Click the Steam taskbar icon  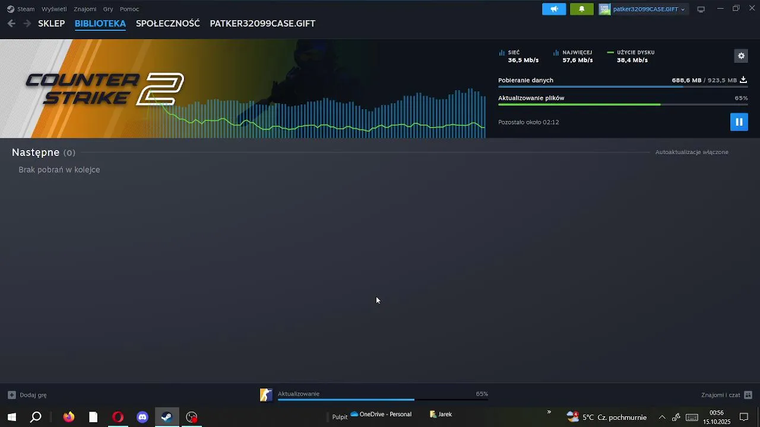(x=167, y=417)
